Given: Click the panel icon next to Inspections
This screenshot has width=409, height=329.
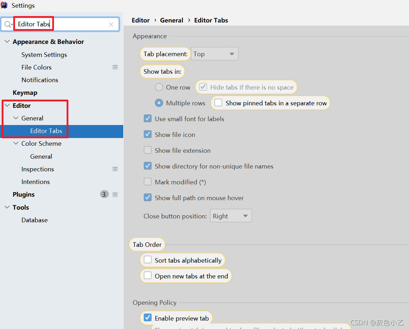Looking at the screenshot, I should point(115,169).
